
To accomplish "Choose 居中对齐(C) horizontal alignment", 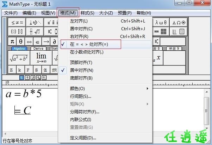I will point(105,29).
